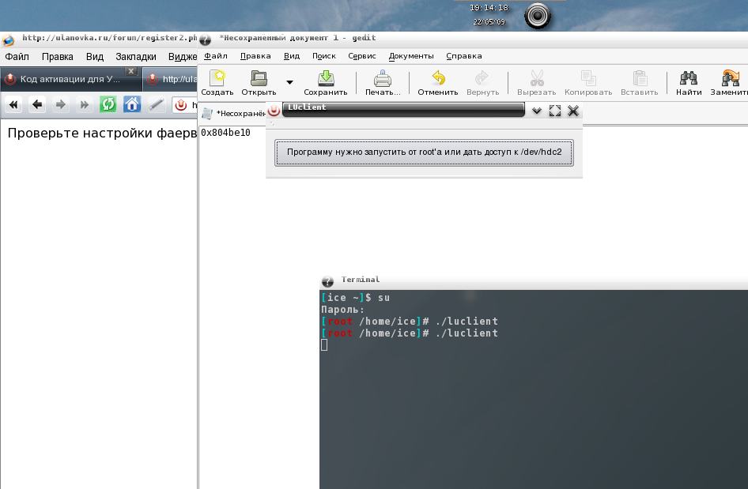Viewport: 748px width, 489px height.
Task: Click the browser back arrow button
Action: (x=37, y=104)
